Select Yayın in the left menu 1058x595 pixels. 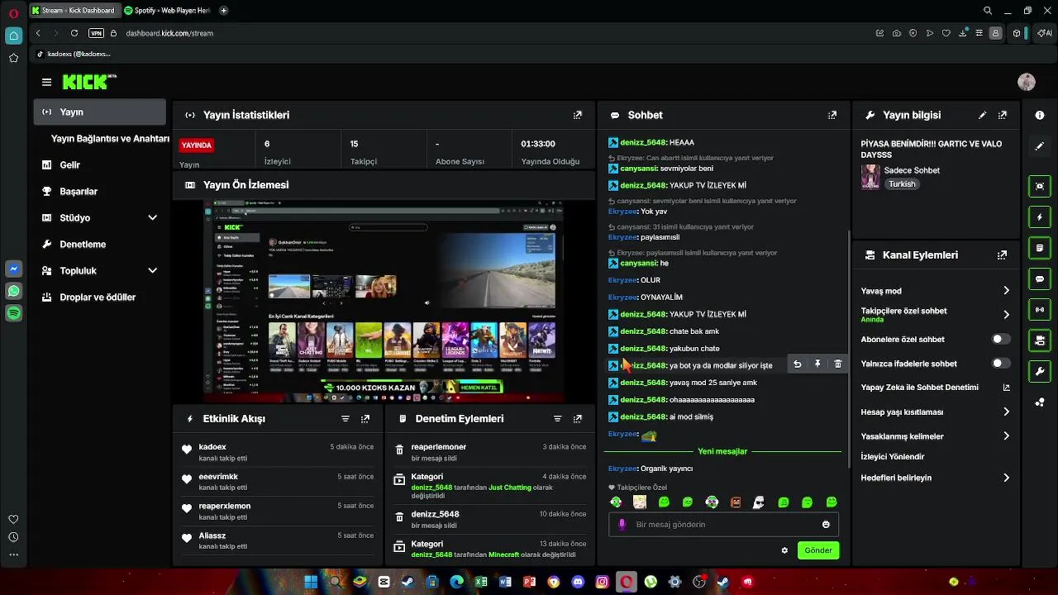(x=100, y=112)
